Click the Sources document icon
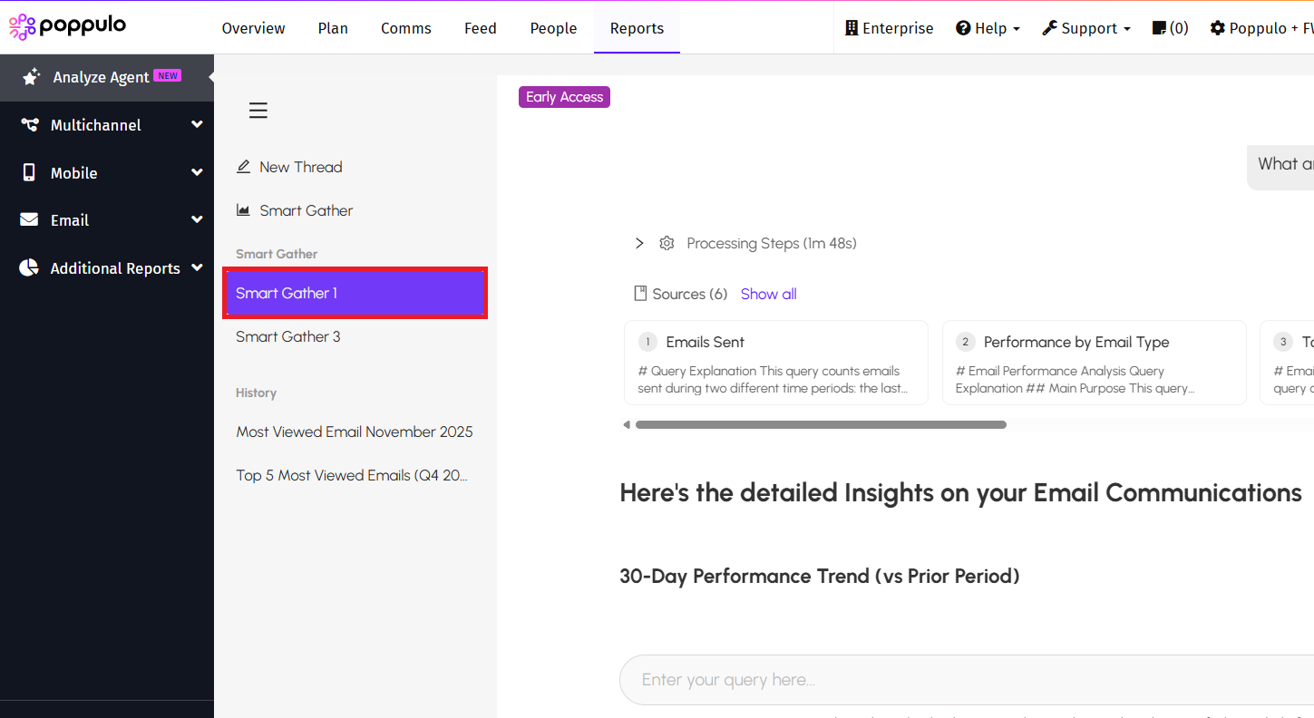The image size is (1314, 718). click(x=640, y=294)
